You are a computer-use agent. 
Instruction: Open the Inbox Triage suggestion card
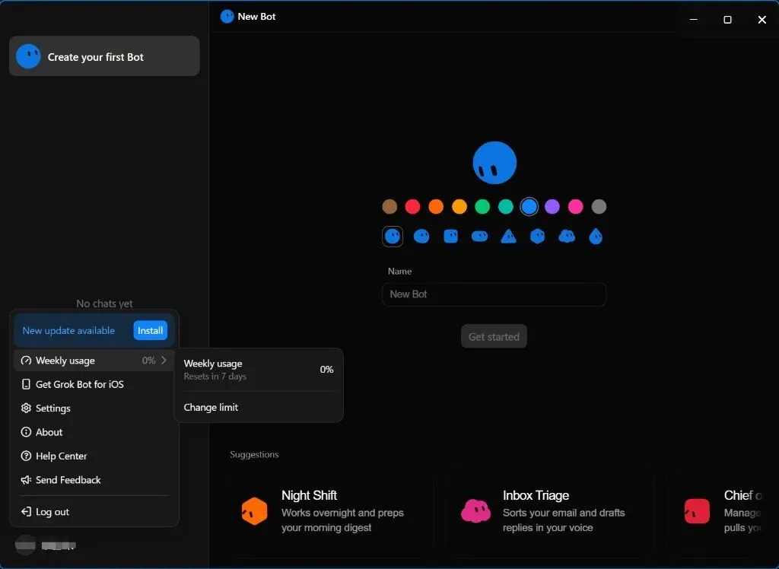point(550,511)
